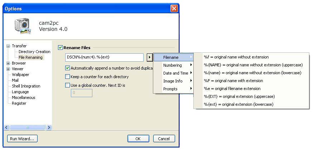Close the Options dialog window

tap(174, 8)
